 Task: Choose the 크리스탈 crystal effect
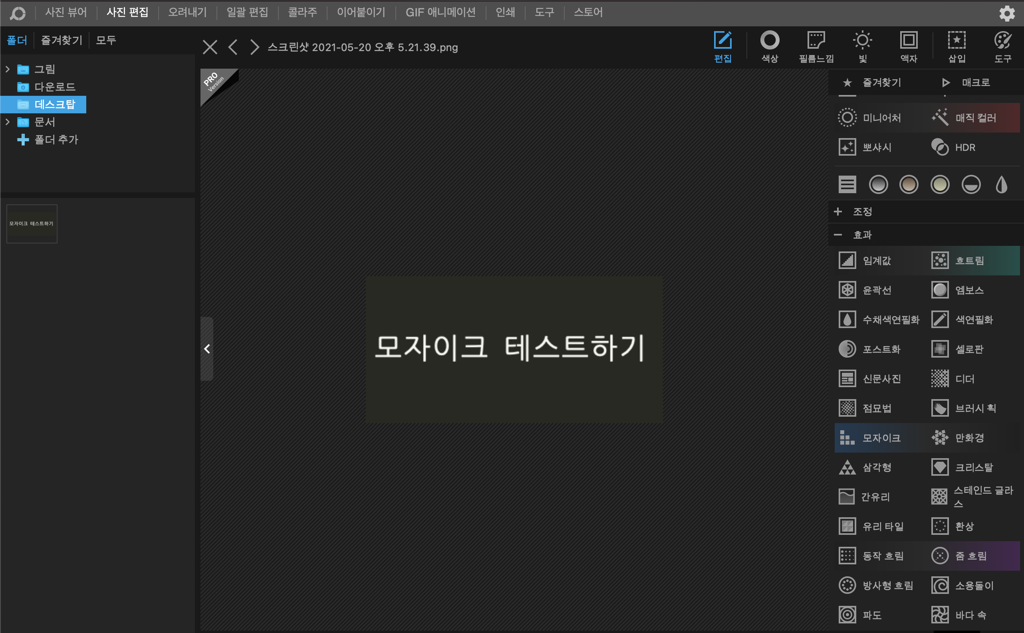[x=973, y=467]
